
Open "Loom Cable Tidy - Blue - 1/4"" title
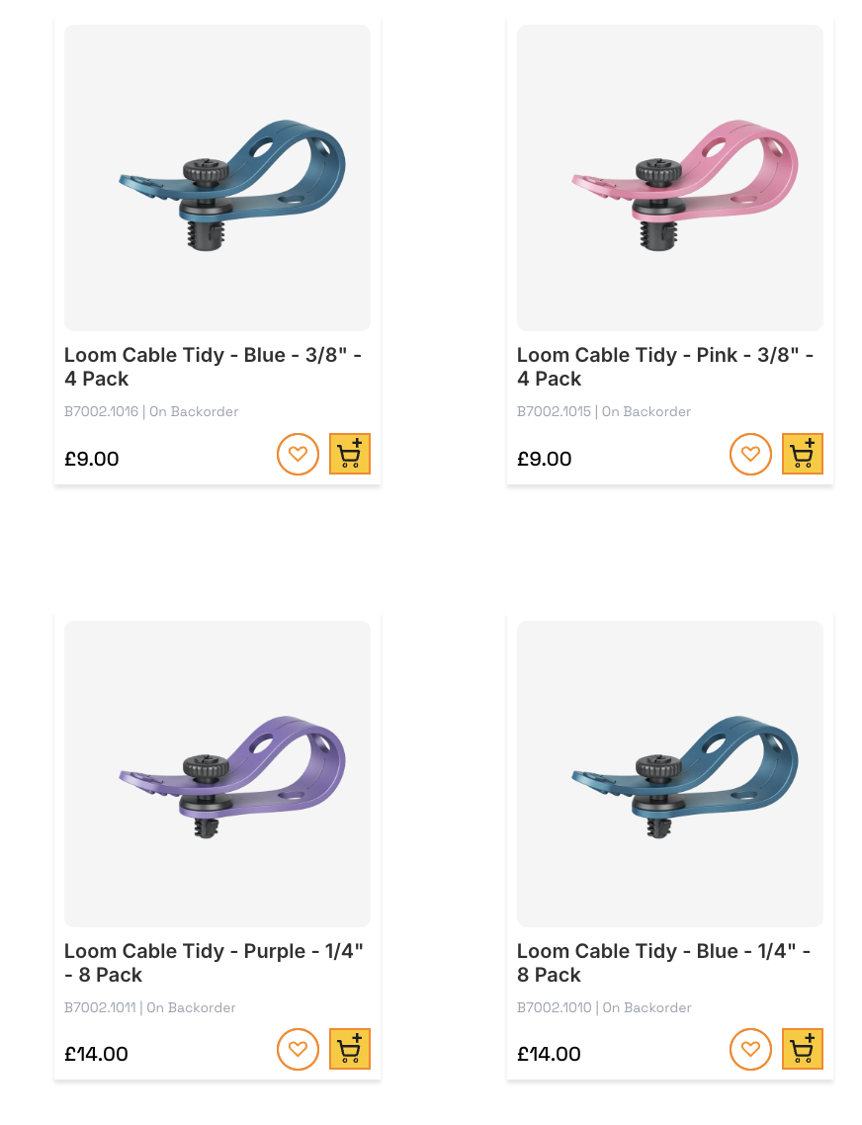(x=664, y=963)
